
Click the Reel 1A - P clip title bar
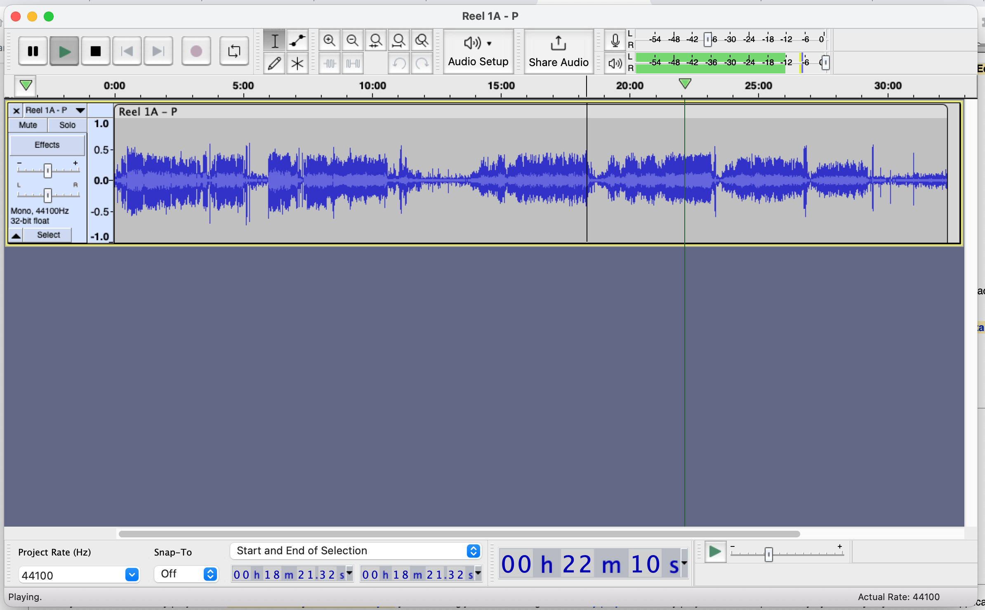pos(530,112)
